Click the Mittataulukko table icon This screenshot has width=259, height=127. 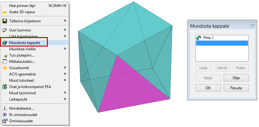point(5,62)
